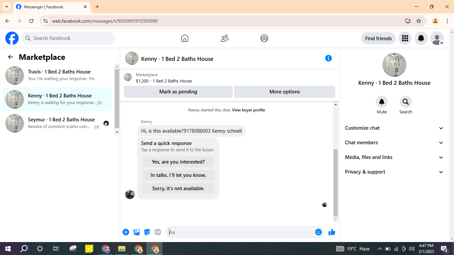
Task: Click Mark as pending button
Action: tap(178, 92)
